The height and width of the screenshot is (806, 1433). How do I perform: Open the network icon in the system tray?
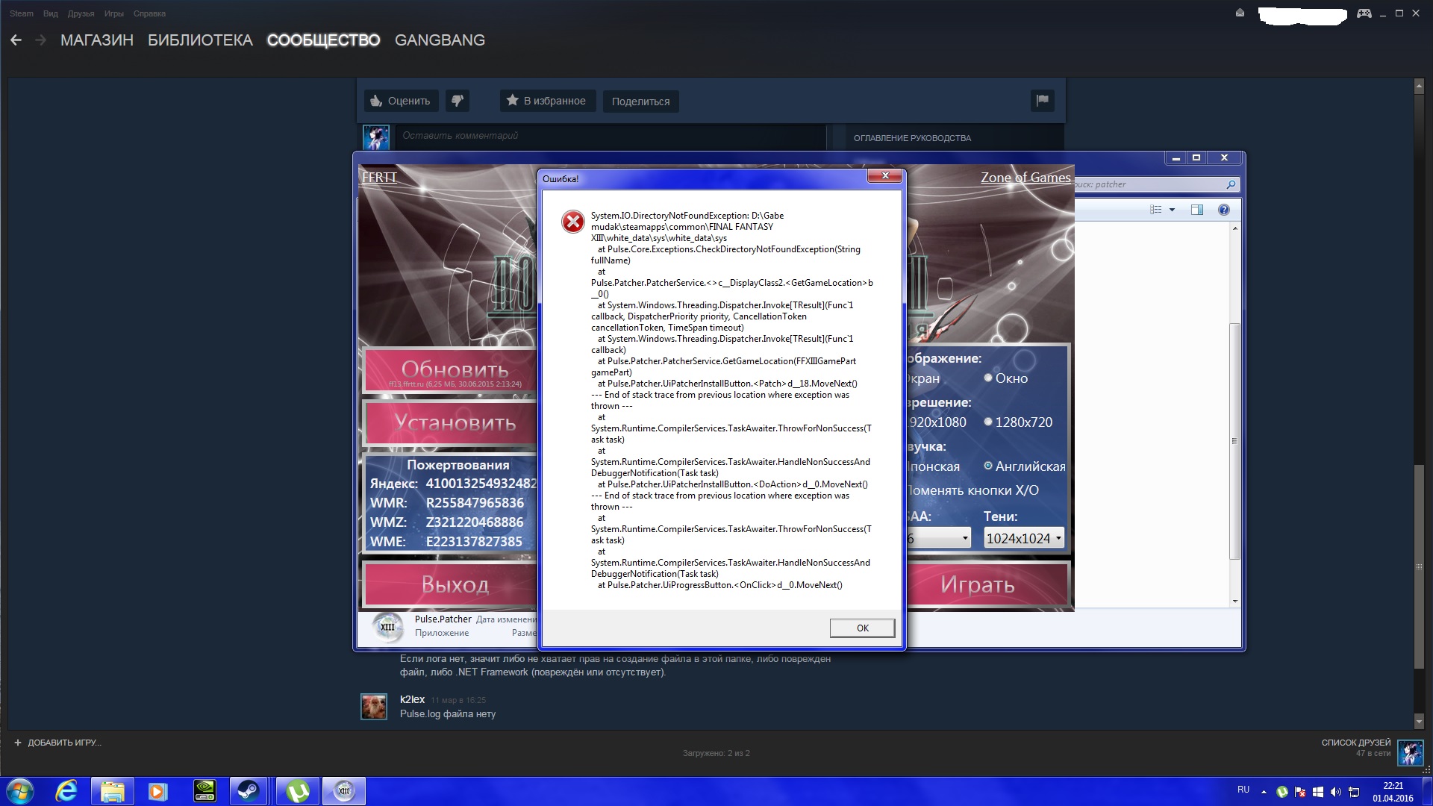point(1354,792)
